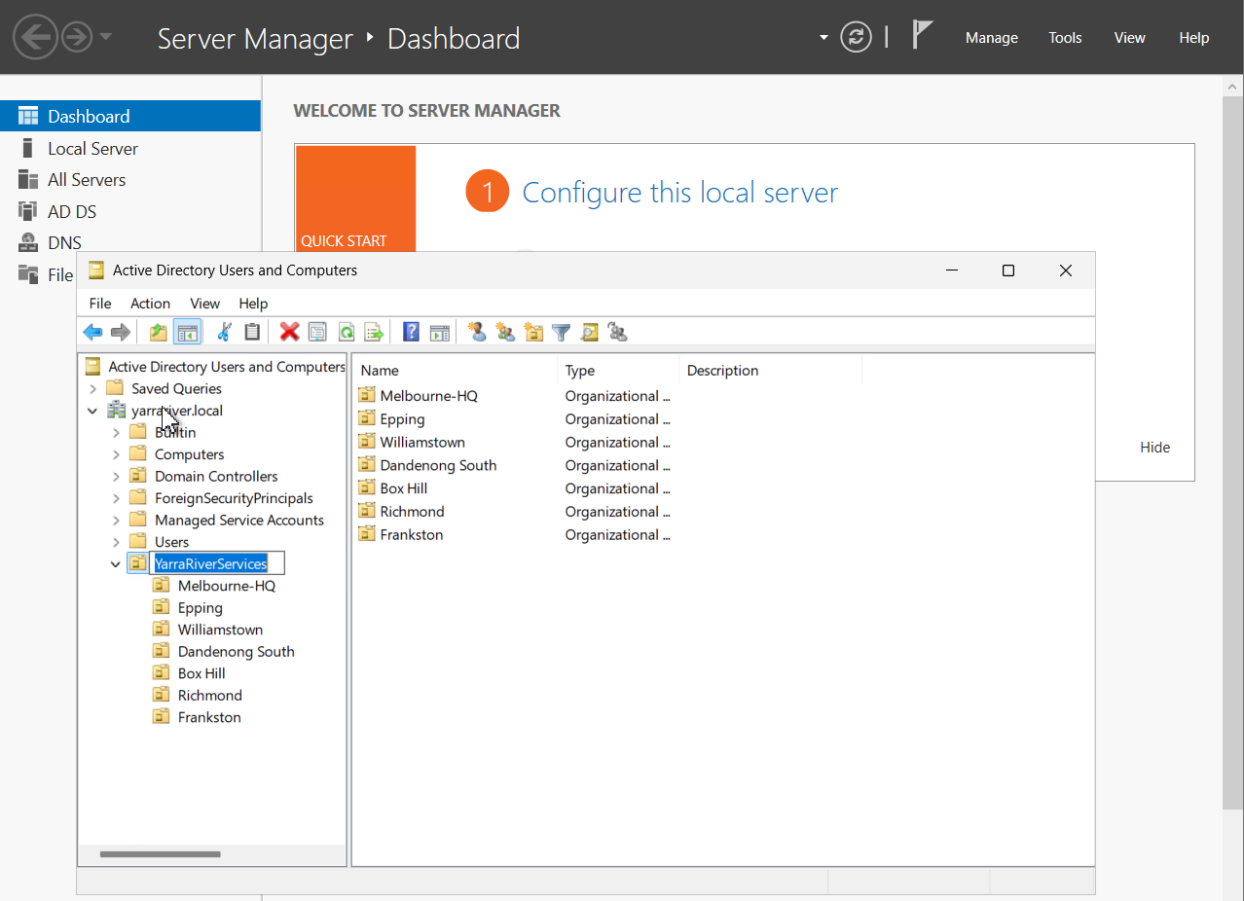
Task: Open the File menu in ADUC
Action: point(100,304)
